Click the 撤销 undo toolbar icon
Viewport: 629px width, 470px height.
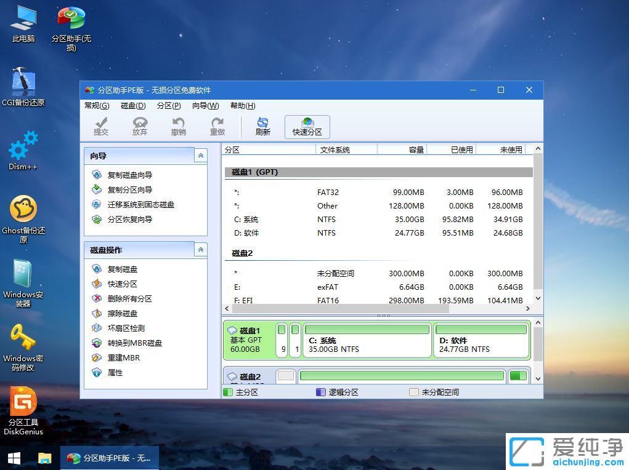point(179,127)
